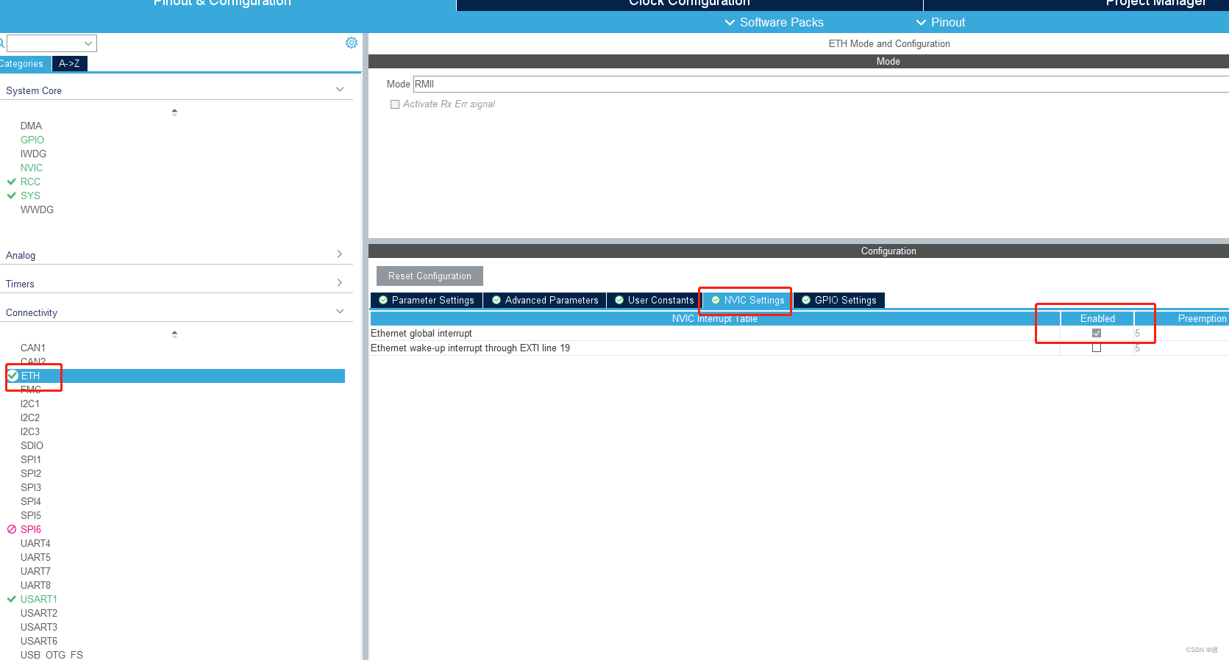Image resolution: width=1229 pixels, height=660 pixels.
Task: Select SDIO peripheral
Action: tap(32, 445)
